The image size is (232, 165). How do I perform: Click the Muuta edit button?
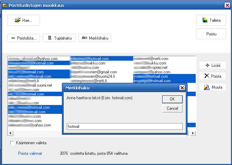212,87
